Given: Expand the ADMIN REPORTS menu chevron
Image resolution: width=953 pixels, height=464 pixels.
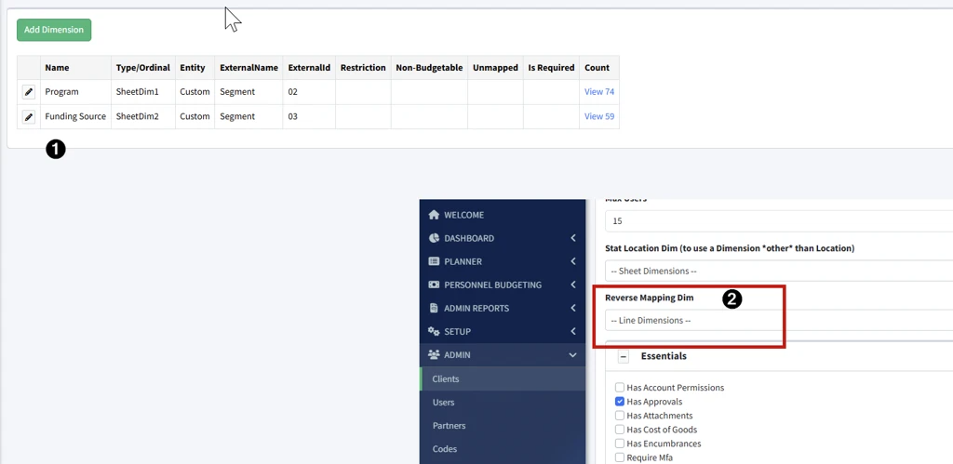Looking at the screenshot, I should point(573,308).
